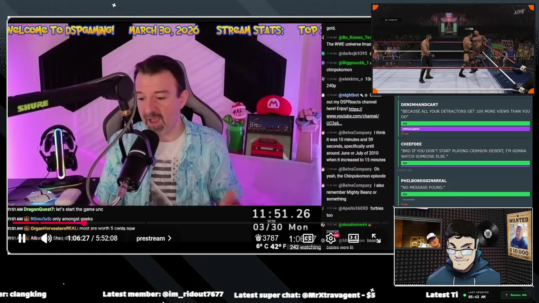Click the pink pin icon beside Renton
The image size is (539, 303).
click(507, 295)
